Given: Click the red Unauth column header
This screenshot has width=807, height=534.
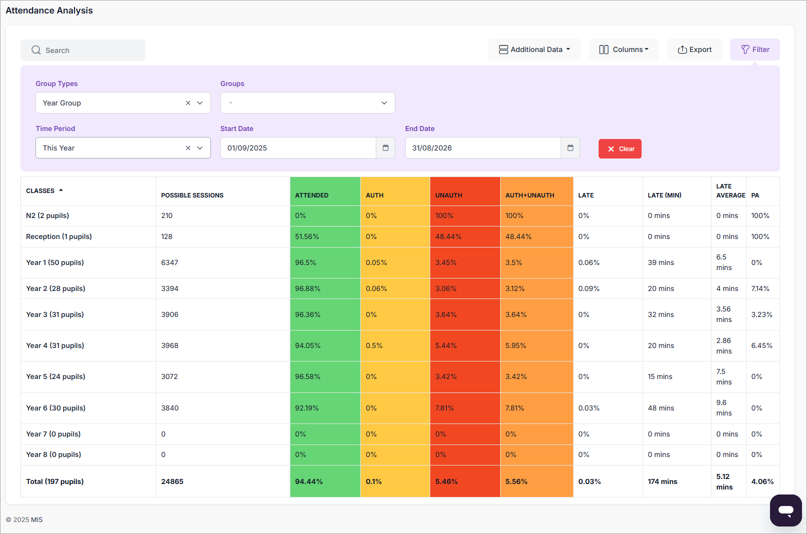Looking at the screenshot, I should click(x=449, y=195).
